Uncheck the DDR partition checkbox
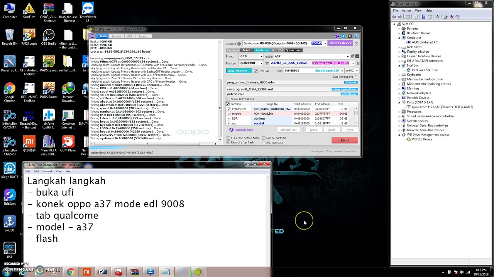Screen dimensions: 494x277 click(228, 118)
